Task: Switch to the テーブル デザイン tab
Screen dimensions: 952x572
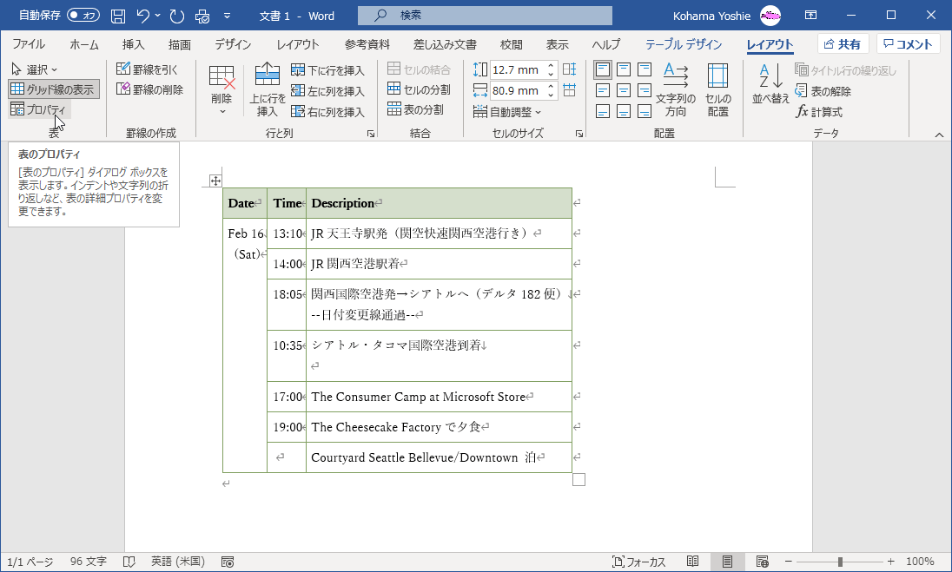Action: coord(684,44)
